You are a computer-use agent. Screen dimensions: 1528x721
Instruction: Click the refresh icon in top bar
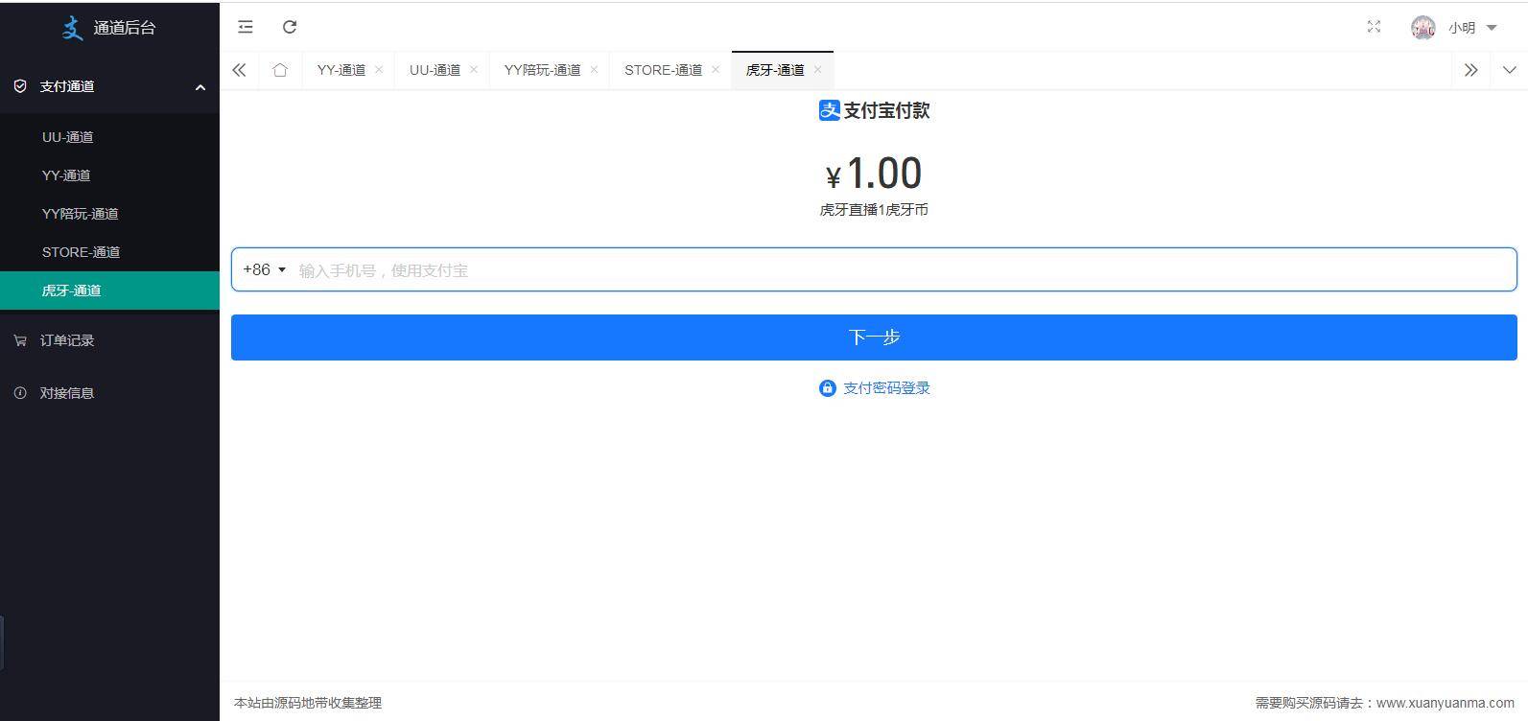click(290, 27)
